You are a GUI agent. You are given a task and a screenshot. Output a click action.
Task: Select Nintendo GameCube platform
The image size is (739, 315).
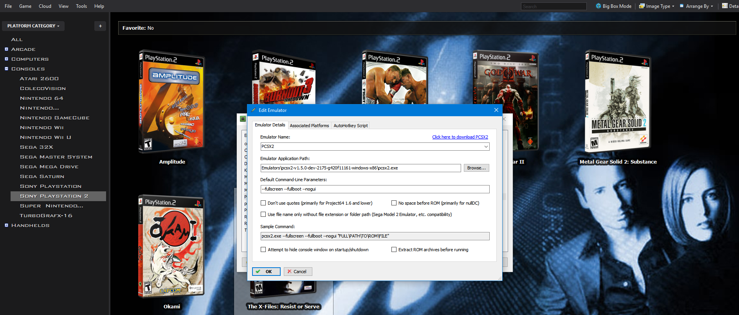tap(54, 118)
